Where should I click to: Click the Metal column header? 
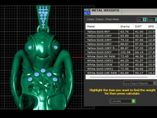[x=102, y=27]
